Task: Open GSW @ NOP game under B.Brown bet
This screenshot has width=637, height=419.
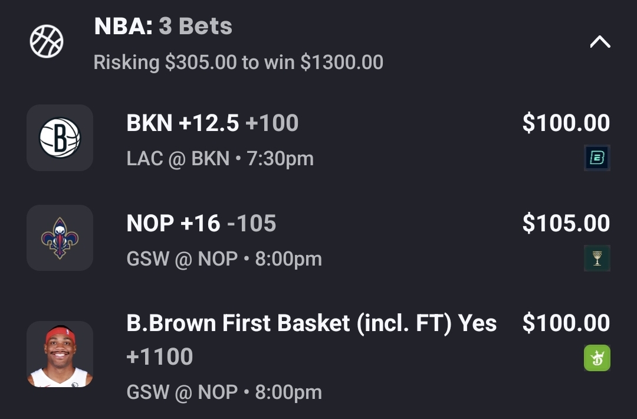Action: point(224,392)
